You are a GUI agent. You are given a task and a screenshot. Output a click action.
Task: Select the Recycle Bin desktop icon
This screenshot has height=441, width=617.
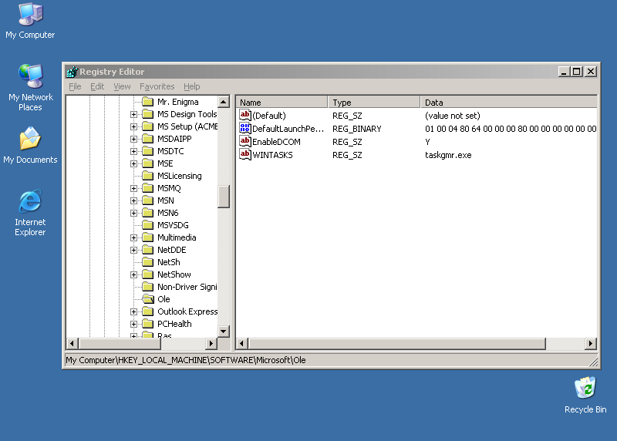tap(585, 395)
